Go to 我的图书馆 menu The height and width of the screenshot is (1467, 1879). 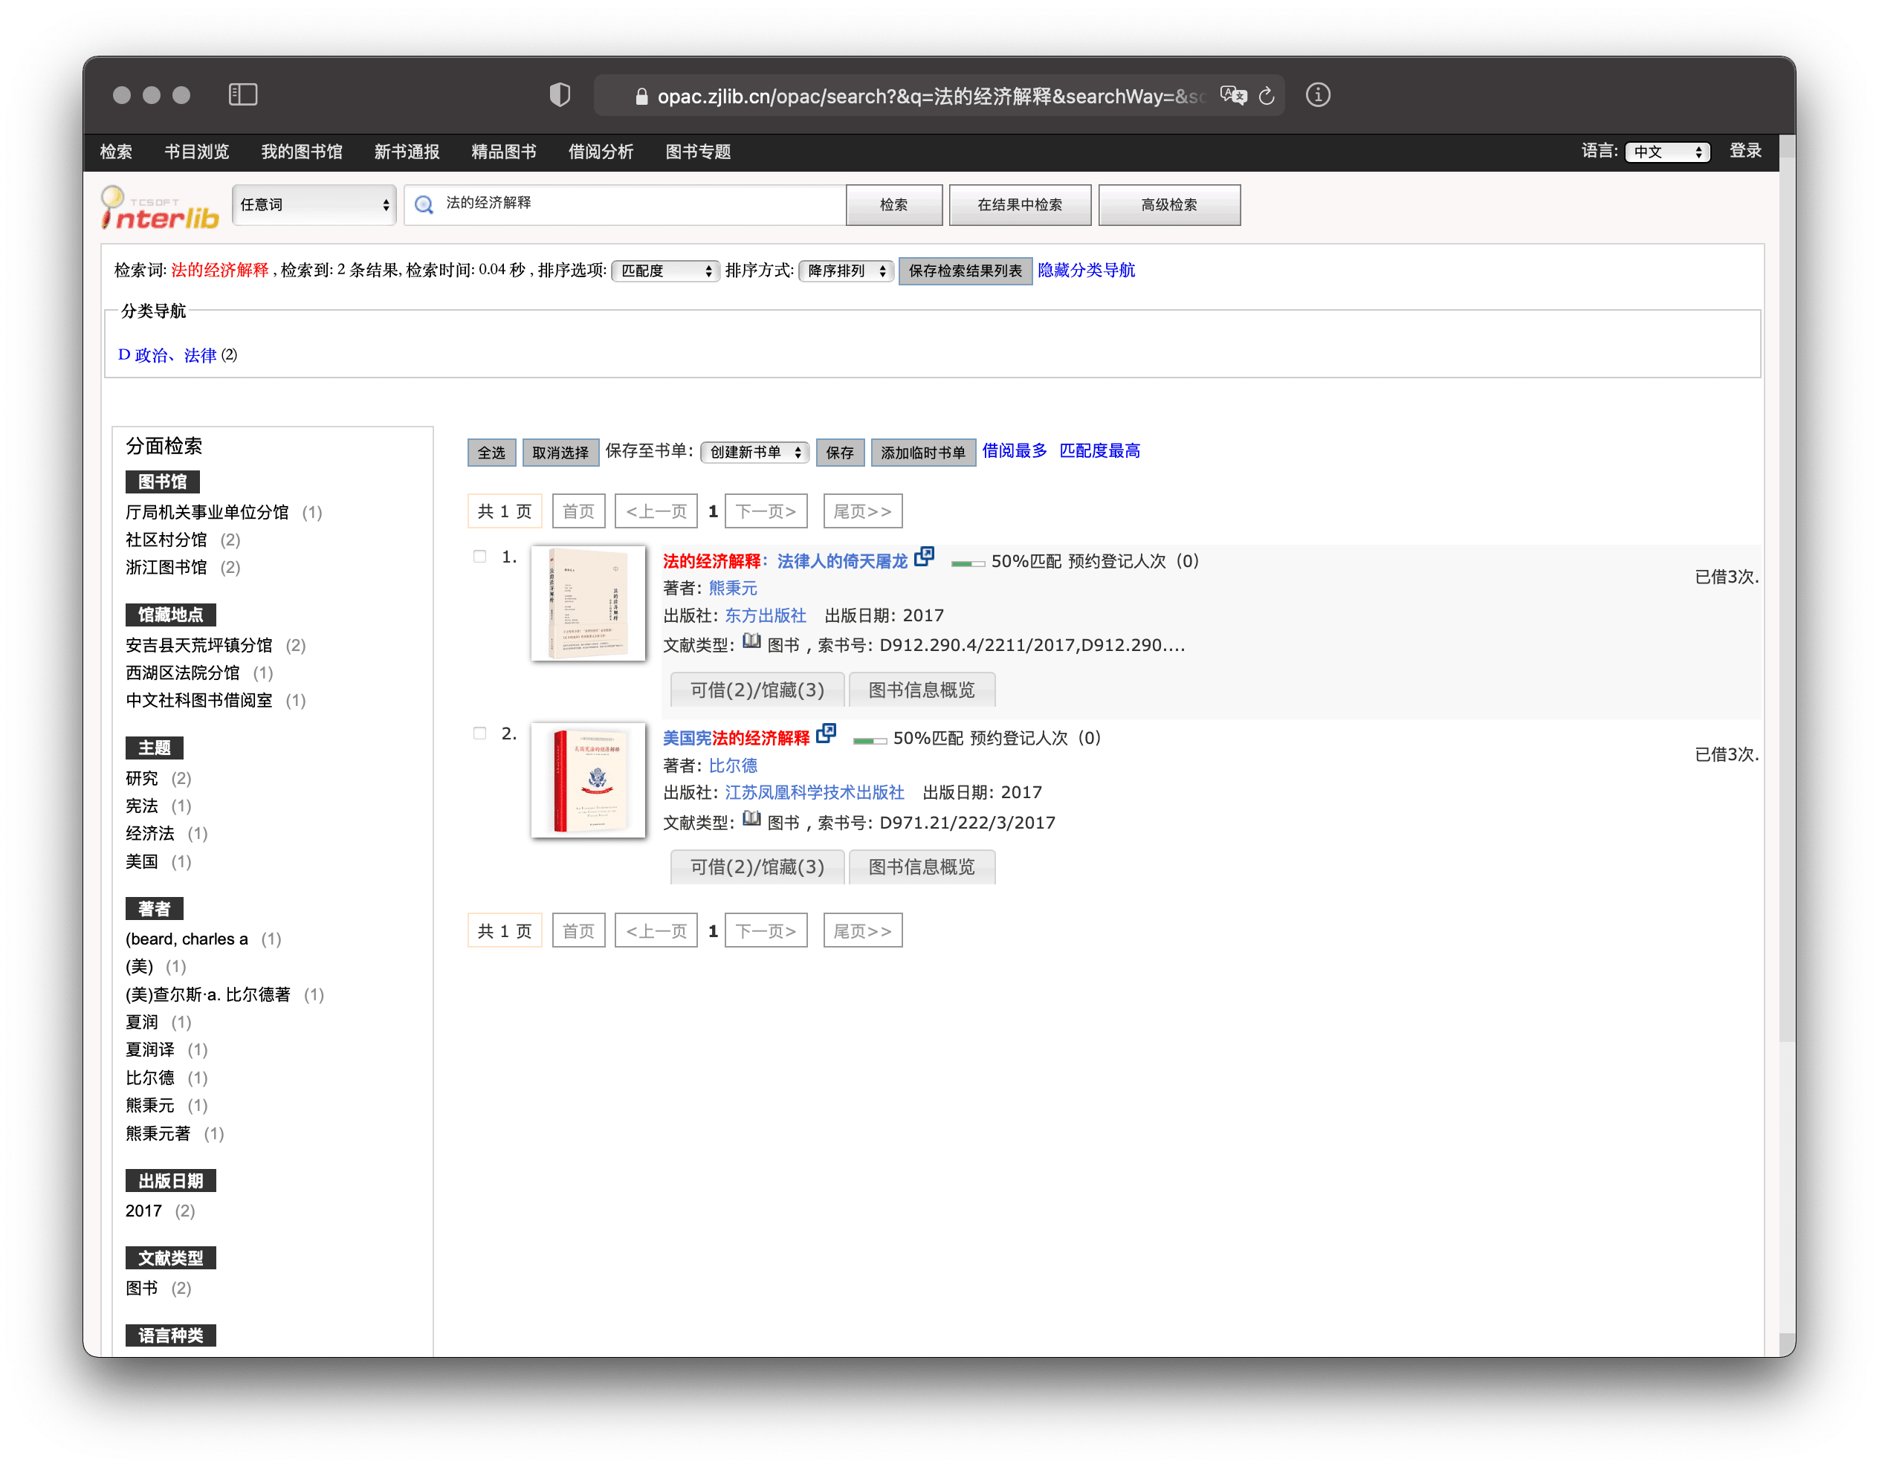(301, 152)
